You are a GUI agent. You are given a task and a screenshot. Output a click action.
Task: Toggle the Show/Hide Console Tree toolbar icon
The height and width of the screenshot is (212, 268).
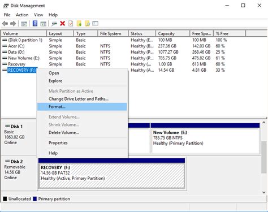pos(24,24)
